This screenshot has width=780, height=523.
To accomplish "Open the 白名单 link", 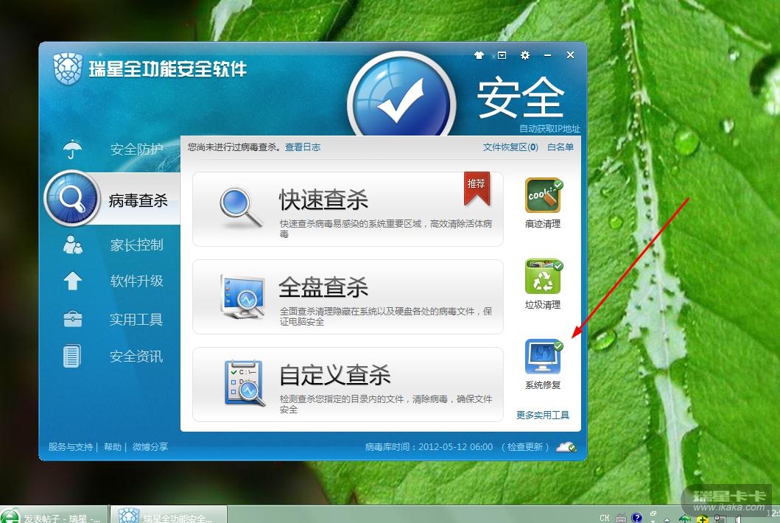I will (x=560, y=147).
